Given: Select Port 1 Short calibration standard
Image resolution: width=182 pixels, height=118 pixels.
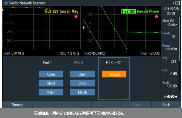Looking at the screenshot, I should [x=51, y=83].
